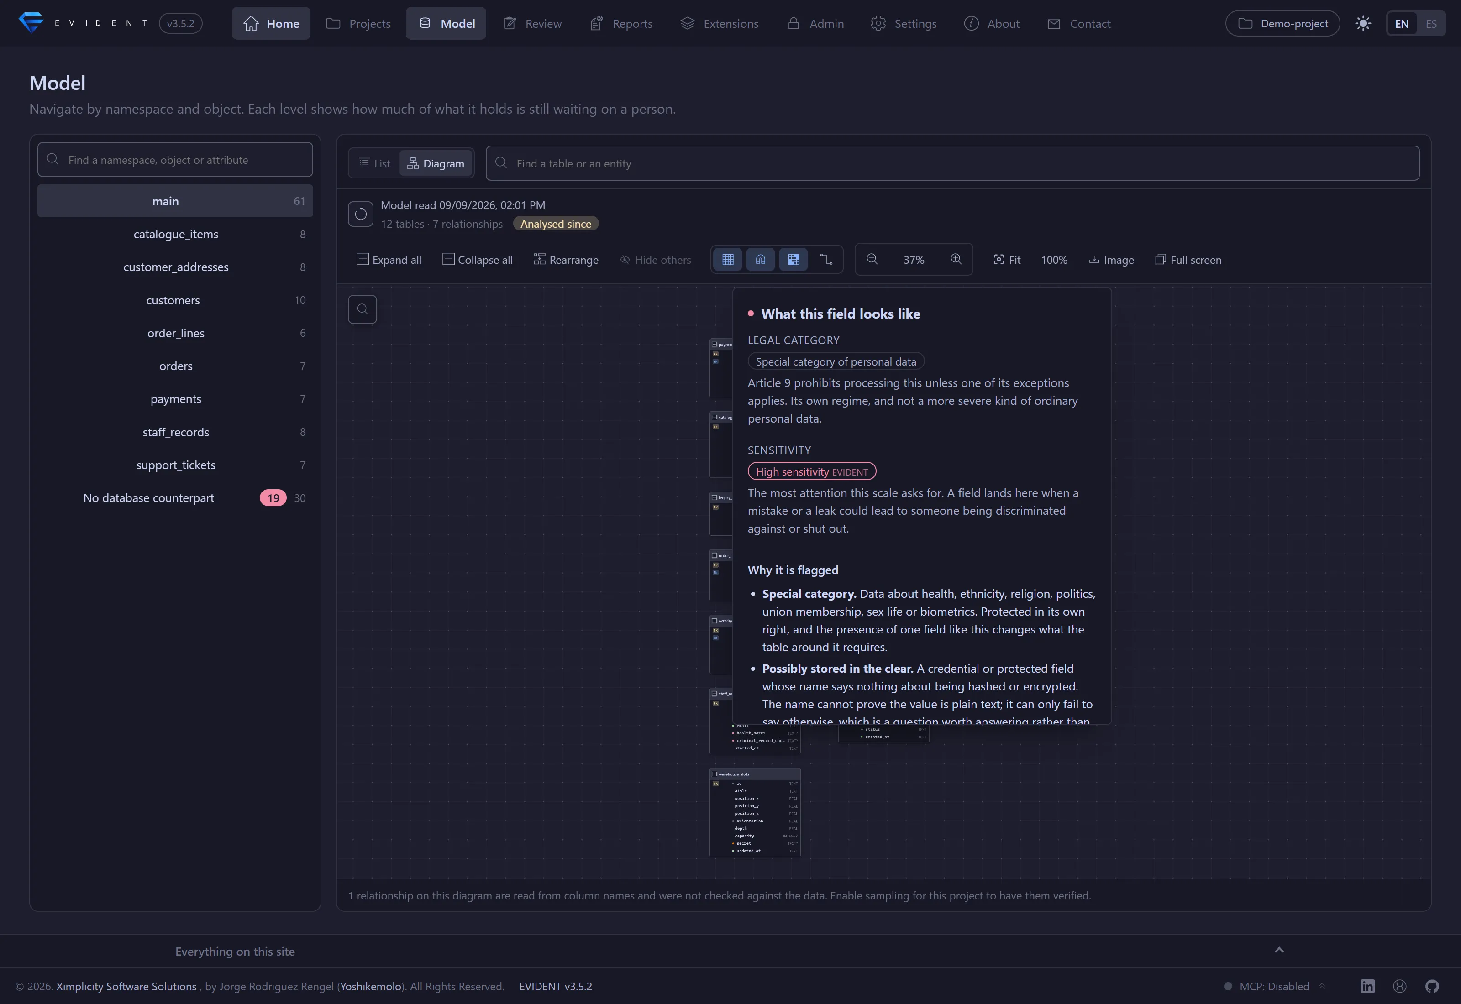Open the diagram canvas search magnifier button
Viewport: 1461px width, 1004px height.
(363, 309)
